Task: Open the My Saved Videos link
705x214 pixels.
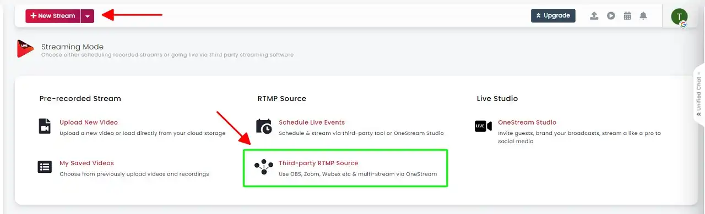Action: (86, 163)
